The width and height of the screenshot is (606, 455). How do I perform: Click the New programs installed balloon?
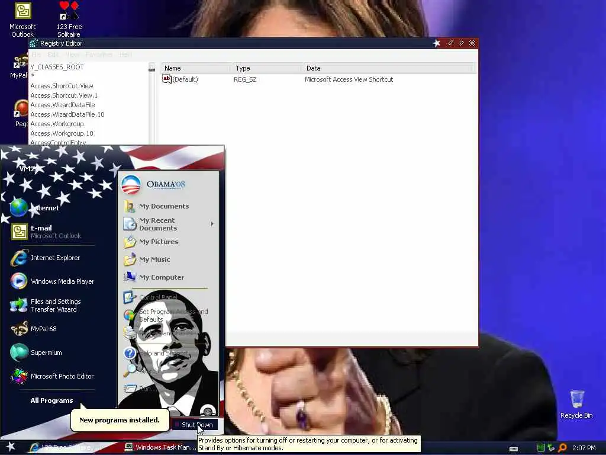[120, 420]
